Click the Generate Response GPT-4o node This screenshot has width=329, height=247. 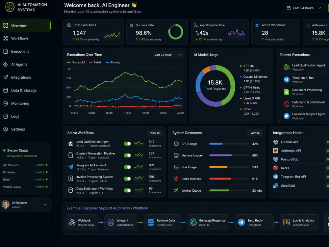click(x=207, y=222)
